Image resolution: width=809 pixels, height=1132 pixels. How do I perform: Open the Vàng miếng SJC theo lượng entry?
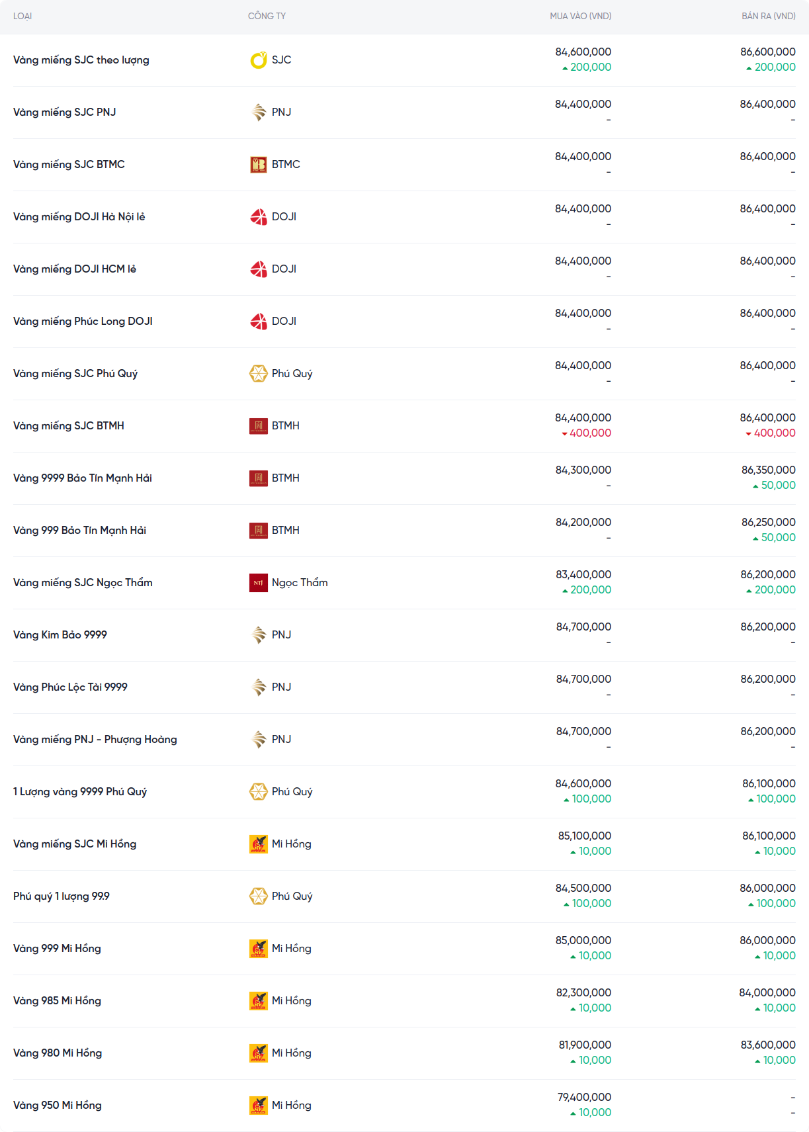[x=81, y=60]
